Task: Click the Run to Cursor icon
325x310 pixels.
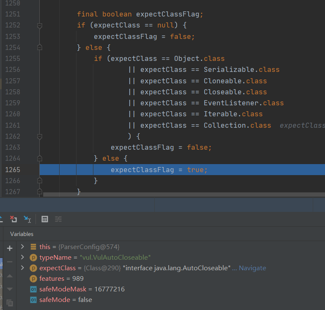Action: point(27,219)
